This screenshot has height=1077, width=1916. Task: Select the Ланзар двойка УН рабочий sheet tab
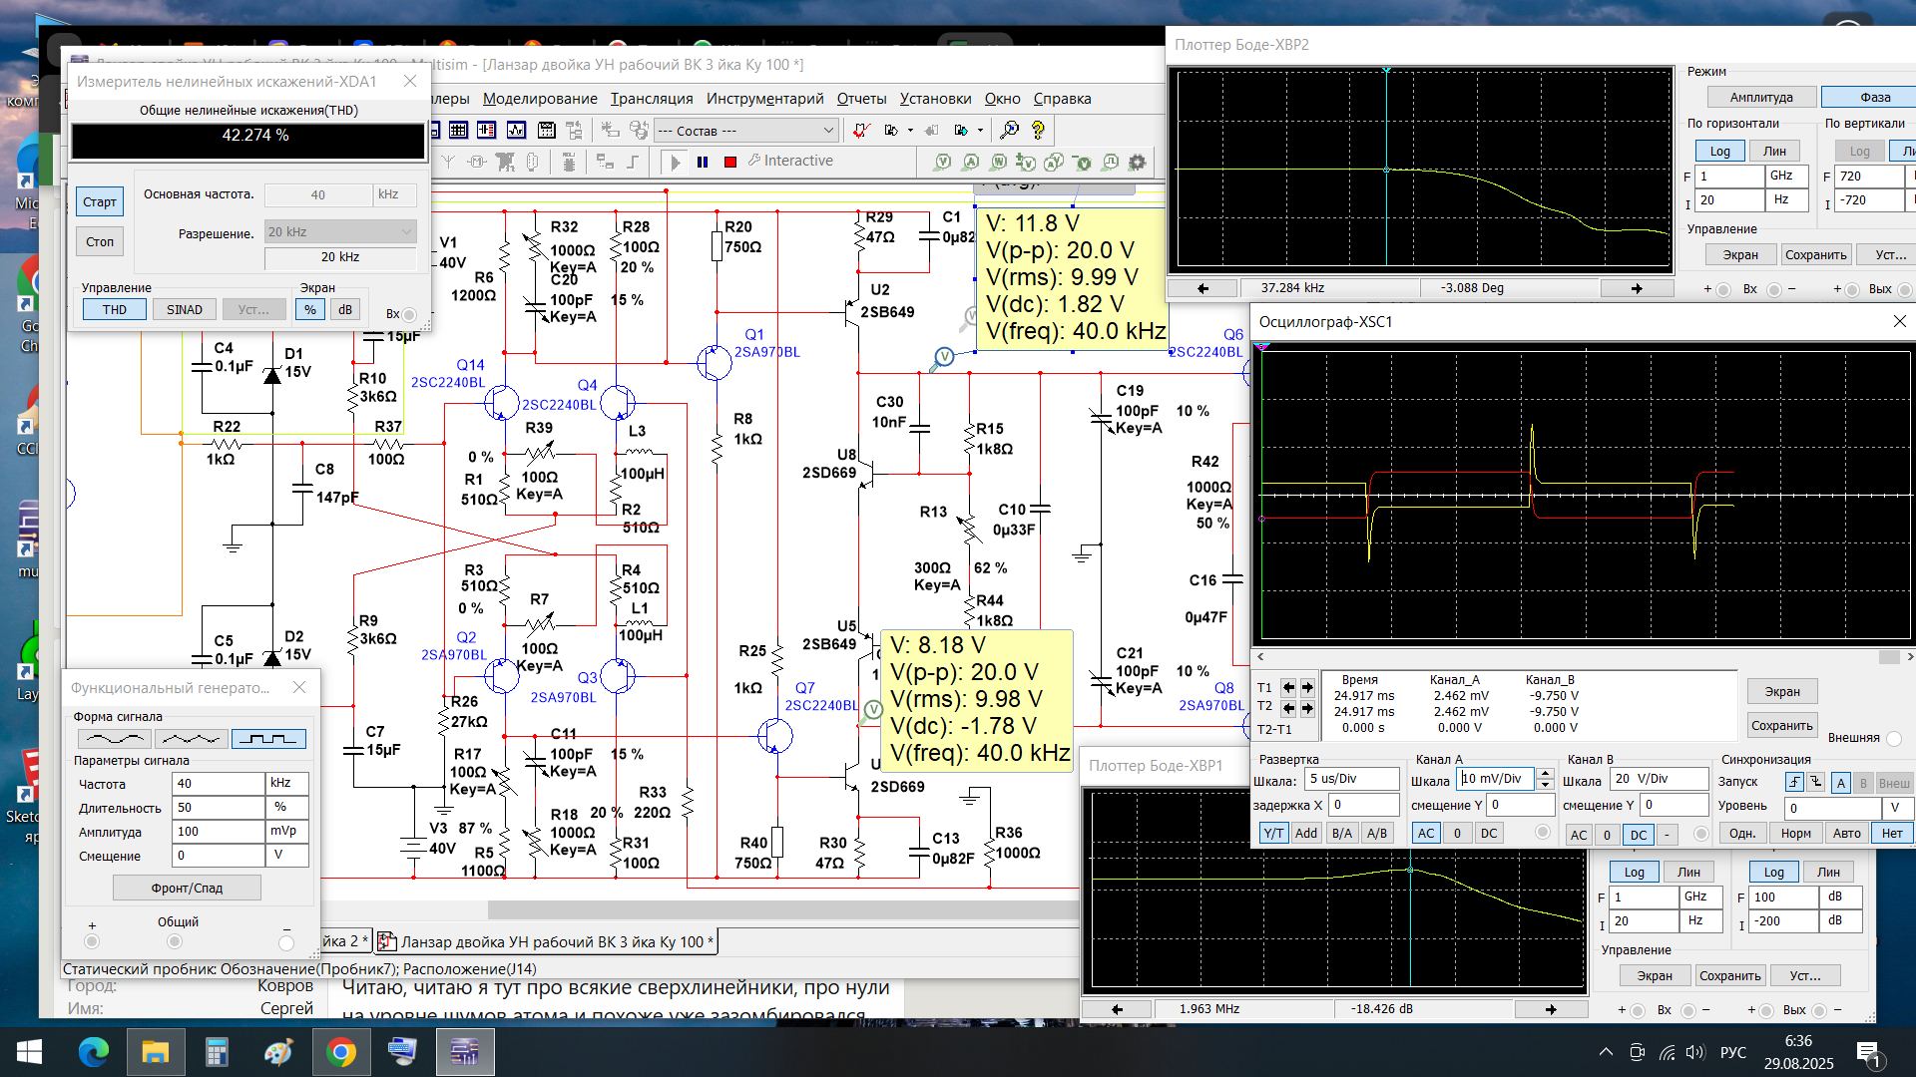tap(548, 942)
